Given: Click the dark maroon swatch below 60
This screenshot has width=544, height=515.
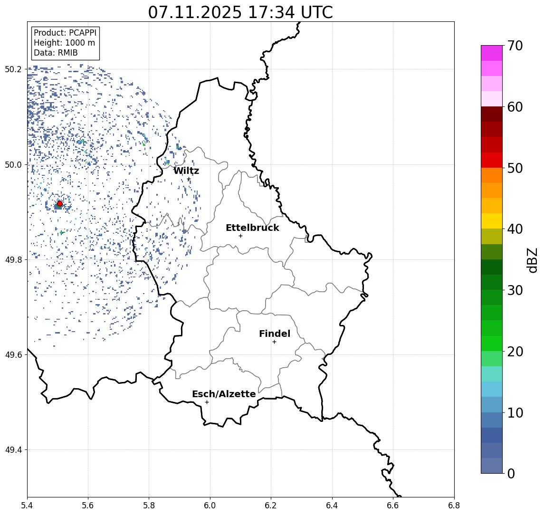Looking at the screenshot, I should click(492, 114).
